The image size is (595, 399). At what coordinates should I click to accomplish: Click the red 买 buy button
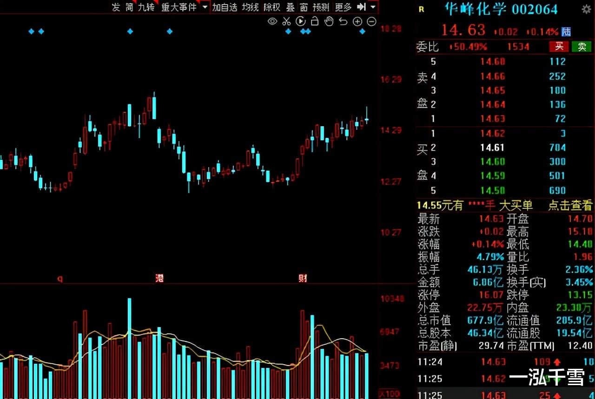click(559, 46)
